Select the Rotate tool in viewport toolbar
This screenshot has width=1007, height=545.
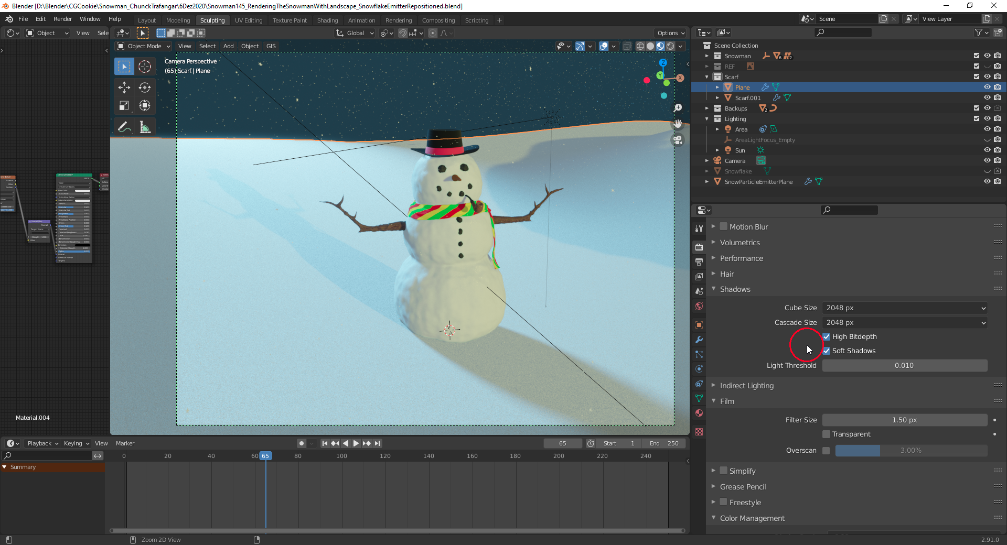(x=145, y=88)
